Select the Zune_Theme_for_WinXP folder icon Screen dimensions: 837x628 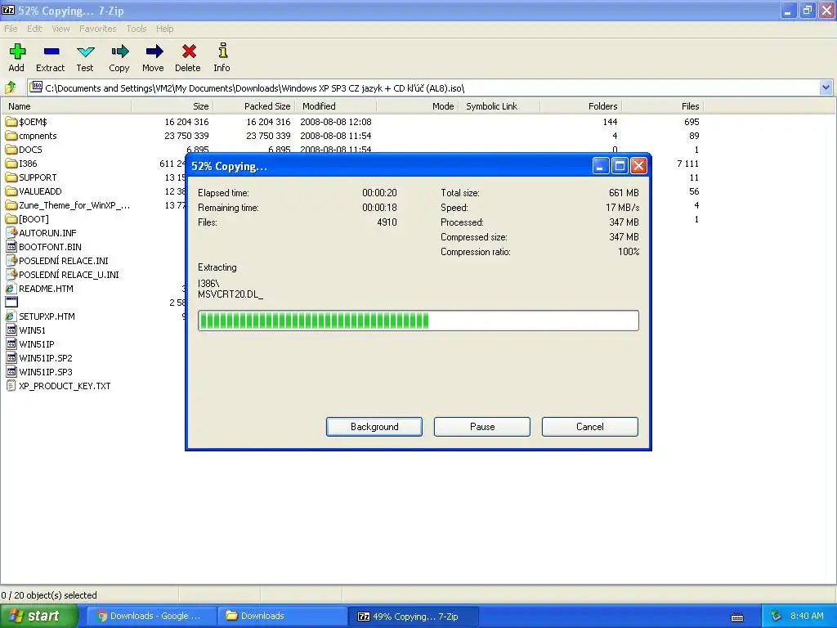click(11, 205)
